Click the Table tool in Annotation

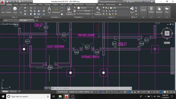(x=62, y=14)
